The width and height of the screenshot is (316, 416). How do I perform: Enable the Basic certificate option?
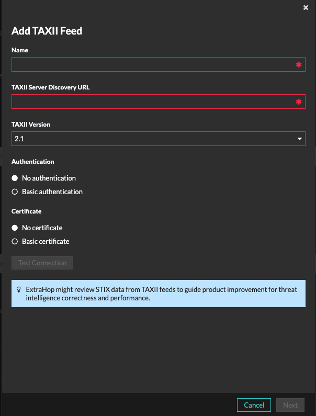tap(15, 242)
